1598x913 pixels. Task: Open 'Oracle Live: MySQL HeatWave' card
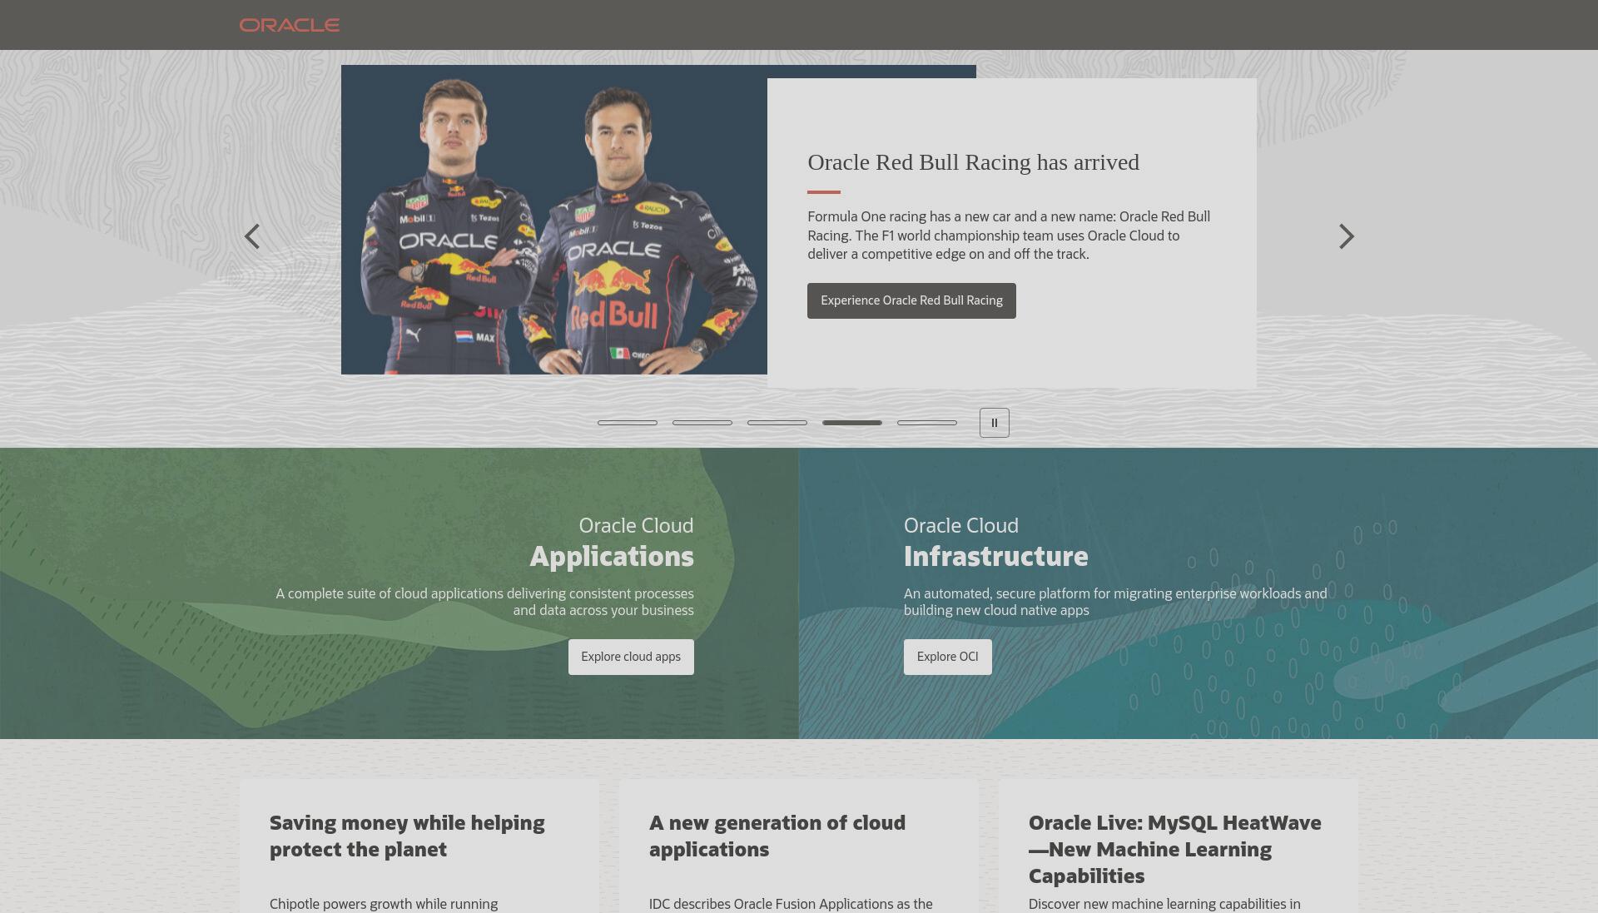pyautogui.click(x=1179, y=846)
